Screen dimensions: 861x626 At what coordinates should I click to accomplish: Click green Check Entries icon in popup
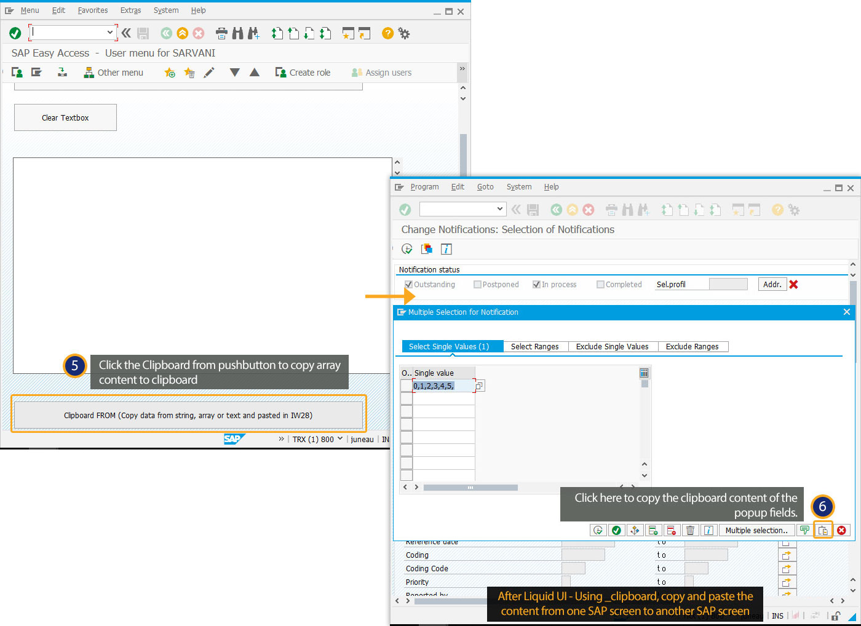[x=616, y=530]
